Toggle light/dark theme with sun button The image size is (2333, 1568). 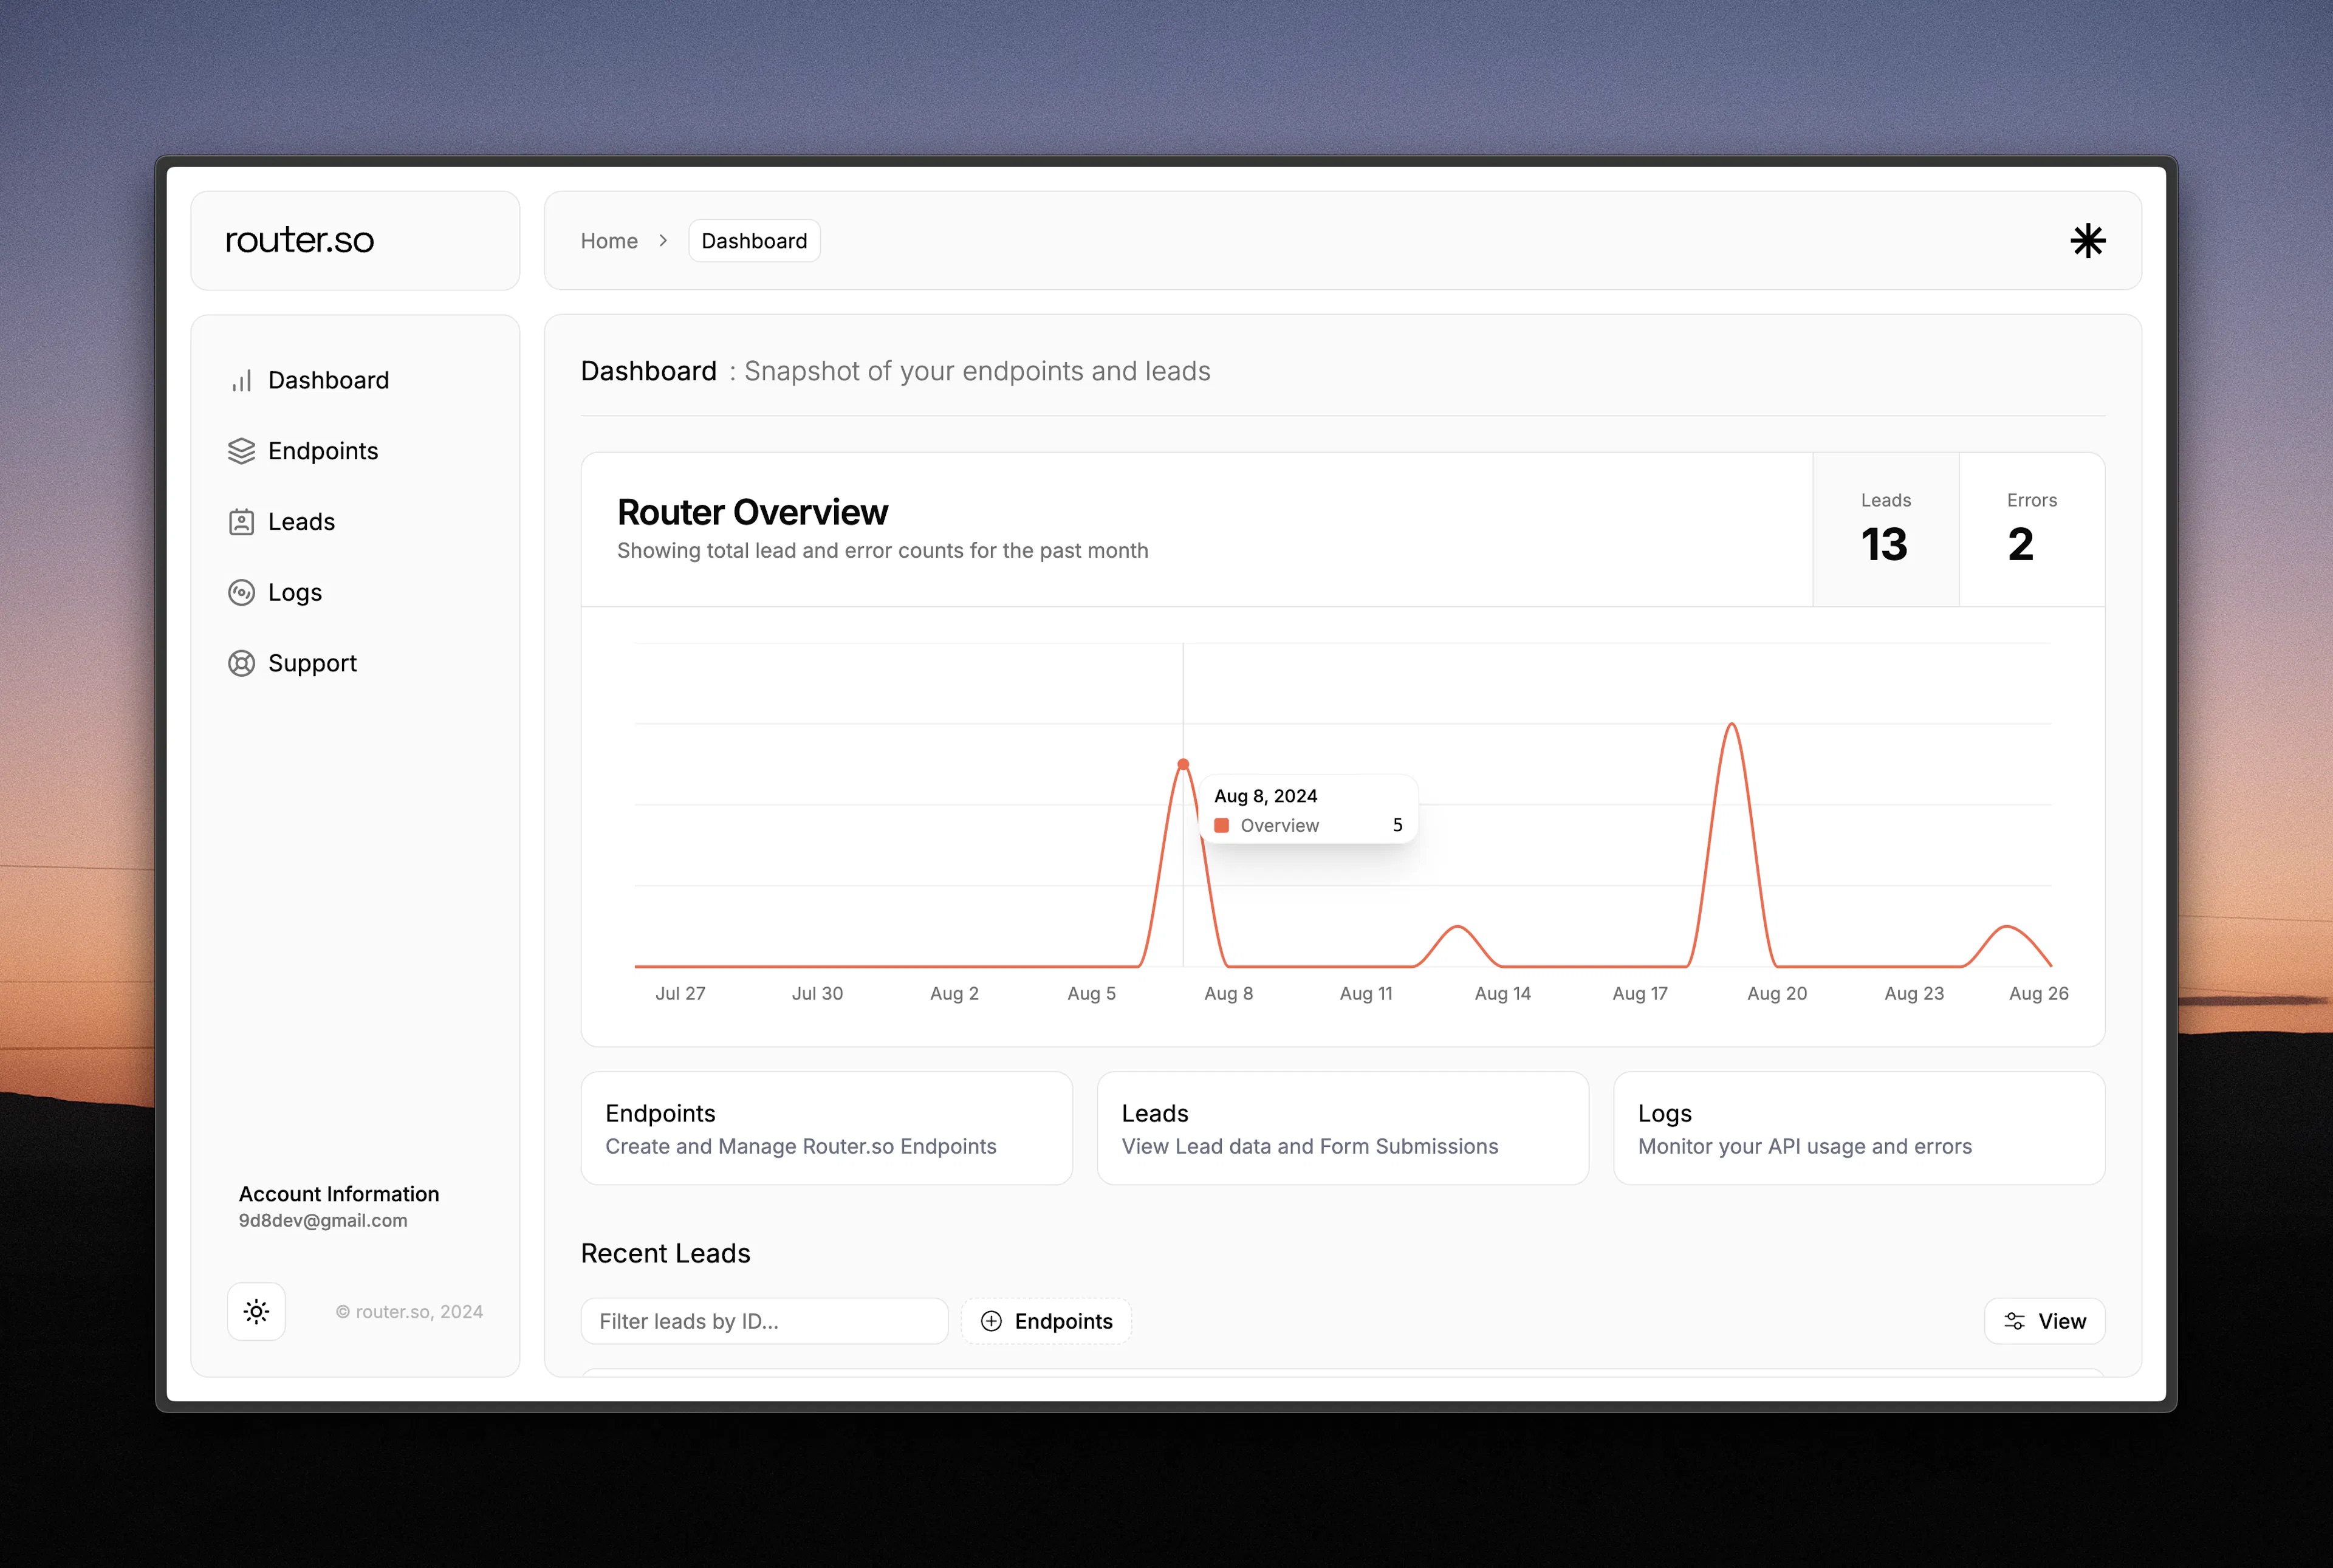tap(256, 1311)
